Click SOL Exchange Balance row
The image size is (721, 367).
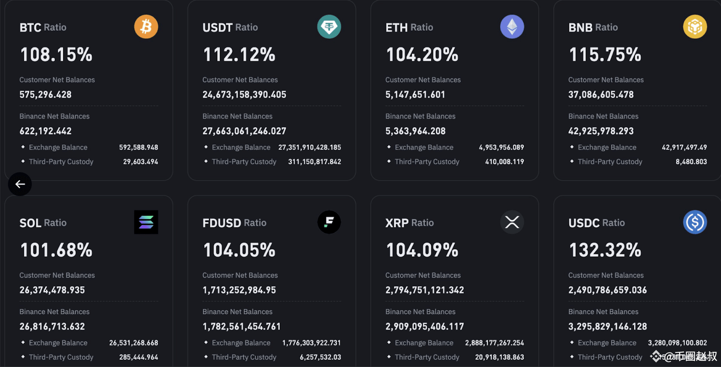click(89, 343)
